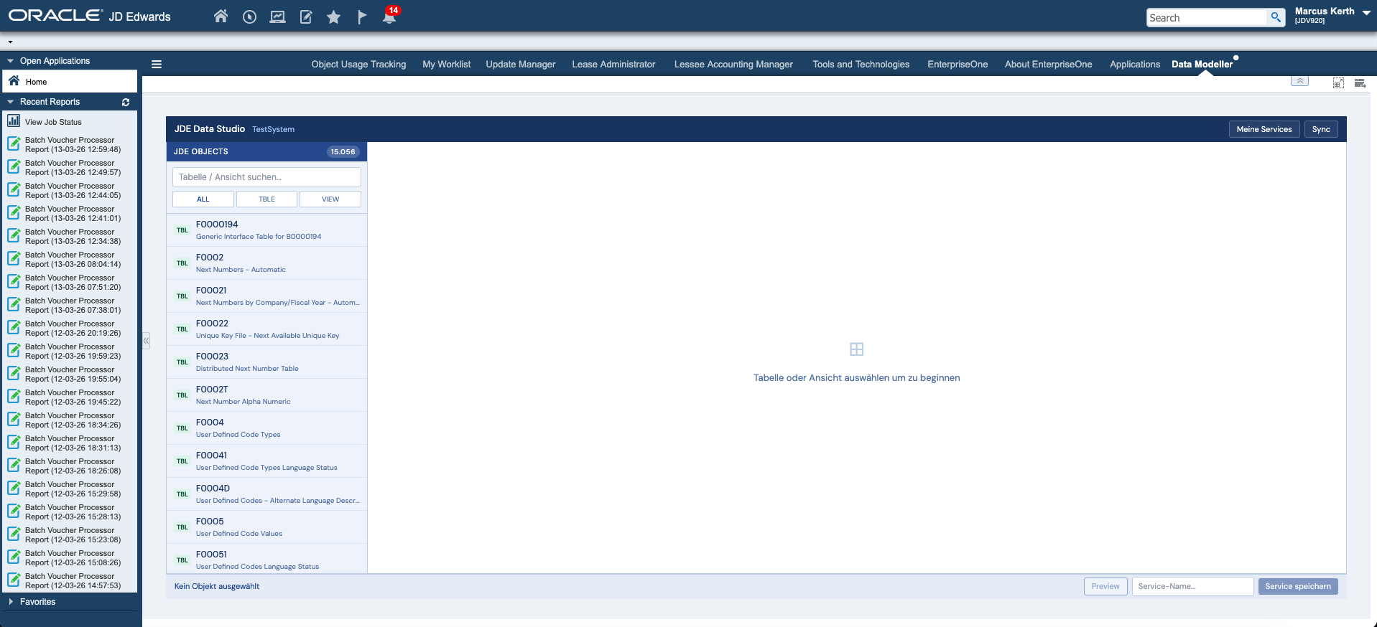This screenshot has height=627, width=1377.
Task: Click the full screen layout icon
Action: (x=1338, y=83)
